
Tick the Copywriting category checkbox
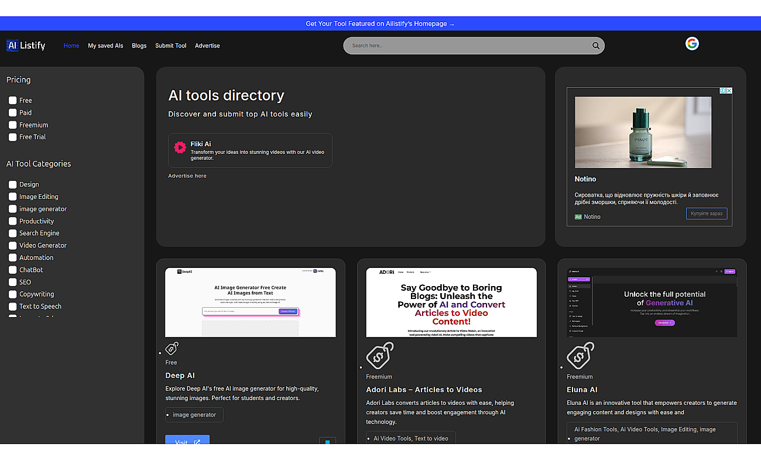(x=12, y=294)
